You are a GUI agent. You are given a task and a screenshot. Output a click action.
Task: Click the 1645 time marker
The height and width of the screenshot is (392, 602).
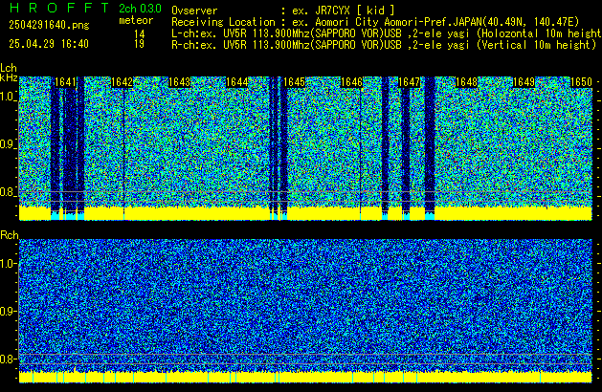point(294,82)
